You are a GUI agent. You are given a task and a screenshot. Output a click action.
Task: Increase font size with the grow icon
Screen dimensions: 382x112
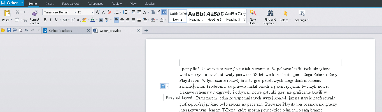(97, 12)
